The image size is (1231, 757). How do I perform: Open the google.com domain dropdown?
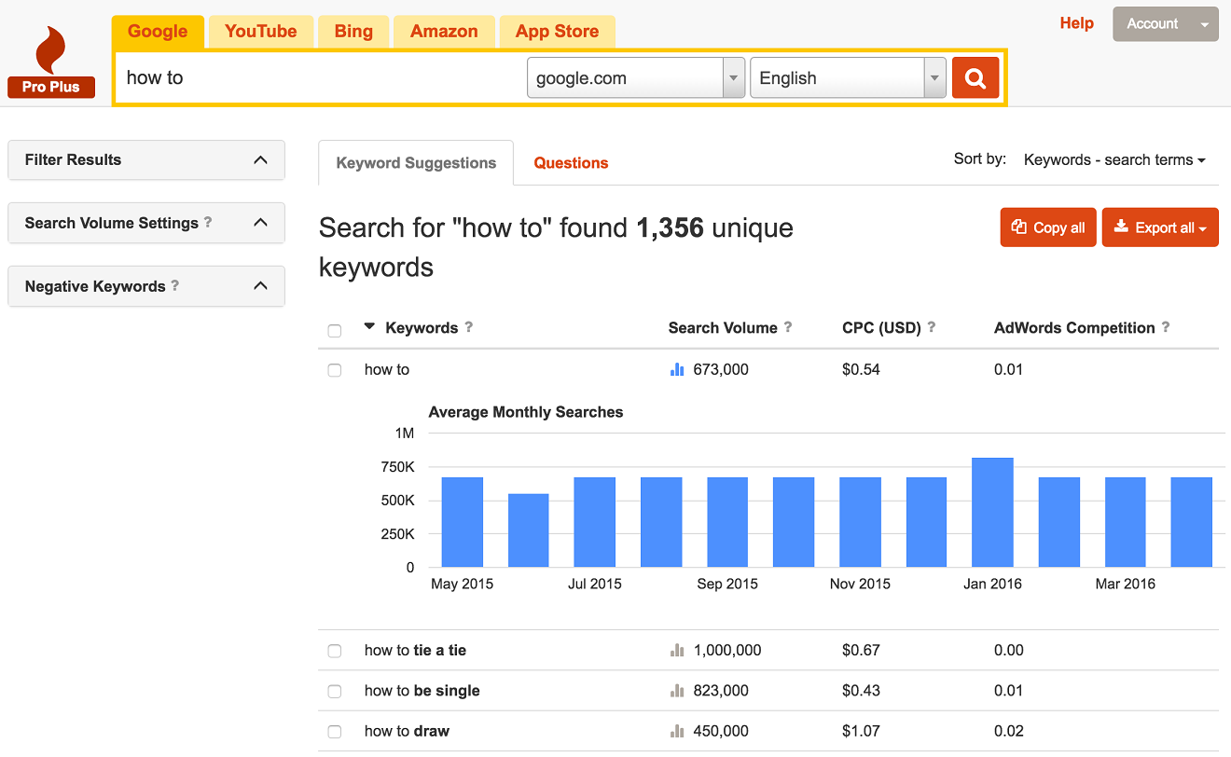coord(733,77)
